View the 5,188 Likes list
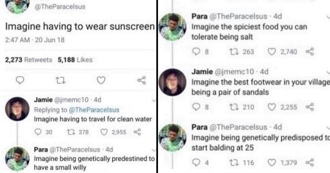 [75, 60]
